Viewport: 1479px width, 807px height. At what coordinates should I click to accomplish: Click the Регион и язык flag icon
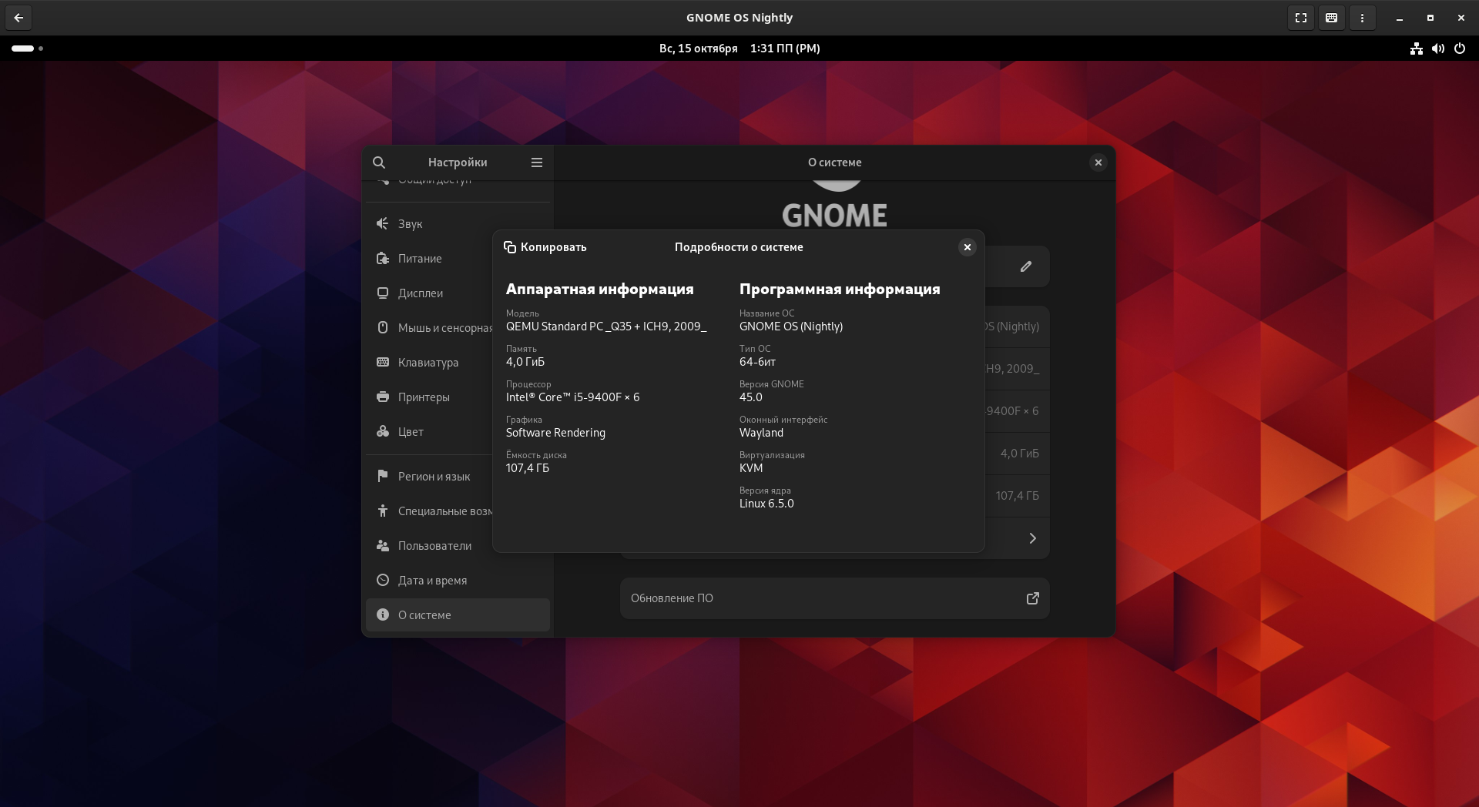(x=383, y=476)
